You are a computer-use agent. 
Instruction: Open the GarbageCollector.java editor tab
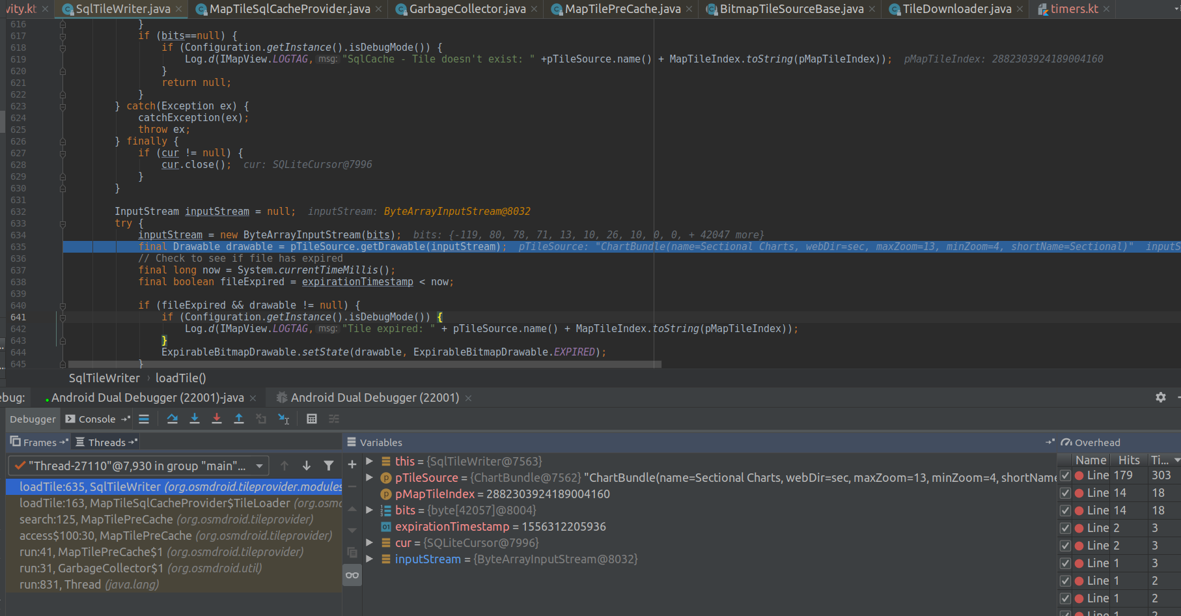coord(465,9)
